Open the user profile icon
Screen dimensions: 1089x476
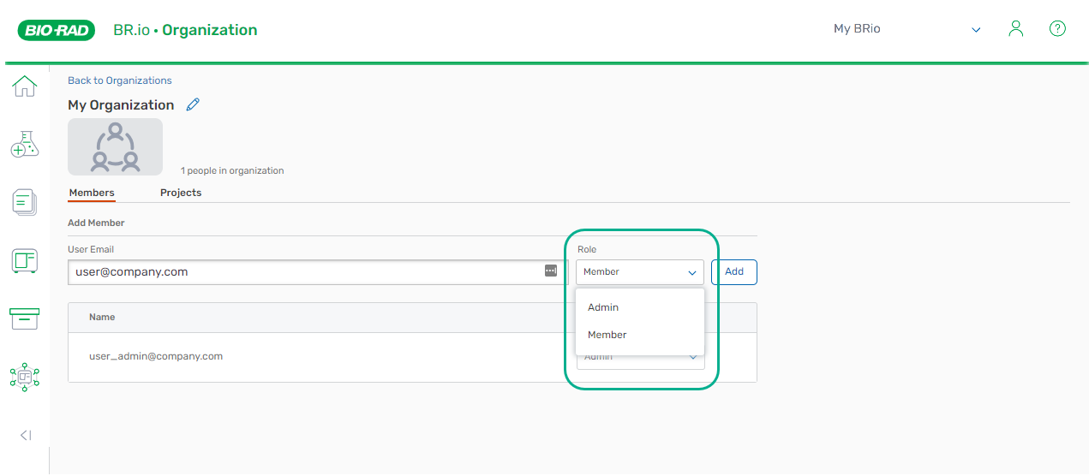coord(1016,29)
